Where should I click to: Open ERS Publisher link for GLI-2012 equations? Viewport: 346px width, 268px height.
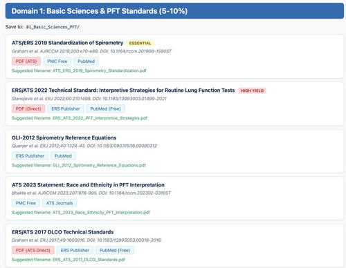click(30, 156)
